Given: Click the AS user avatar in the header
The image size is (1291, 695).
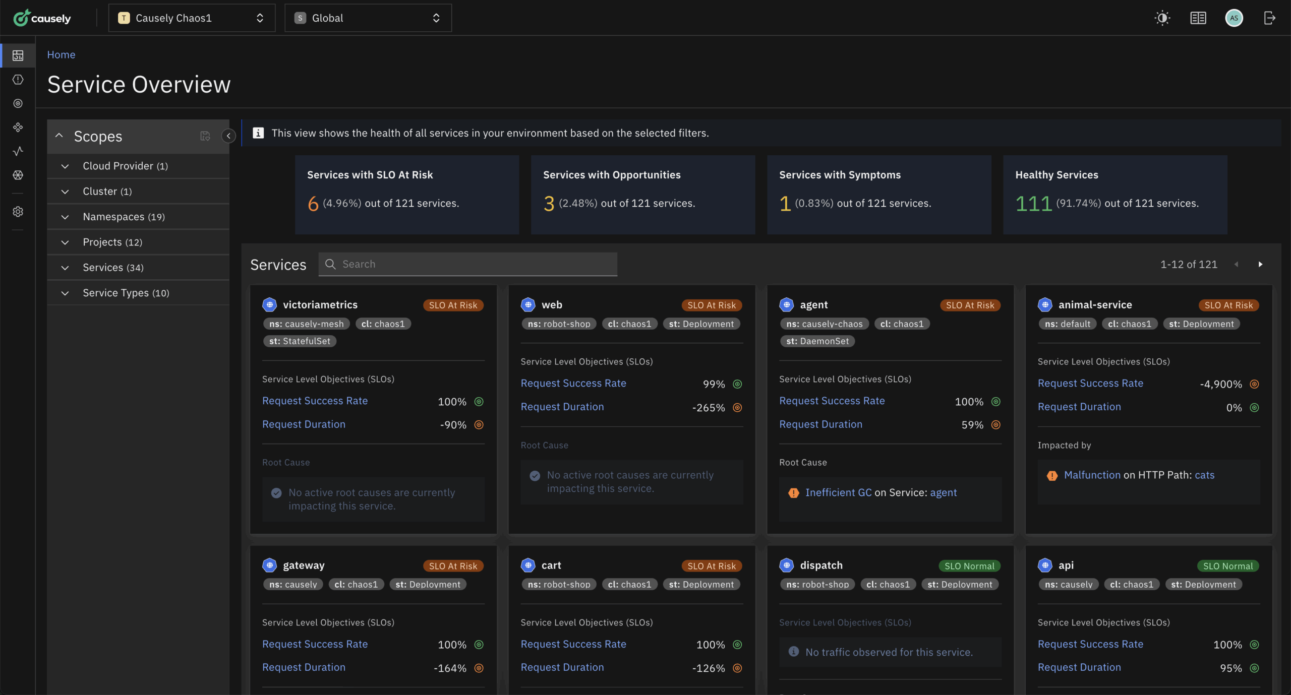Looking at the screenshot, I should [x=1234, y=18].
